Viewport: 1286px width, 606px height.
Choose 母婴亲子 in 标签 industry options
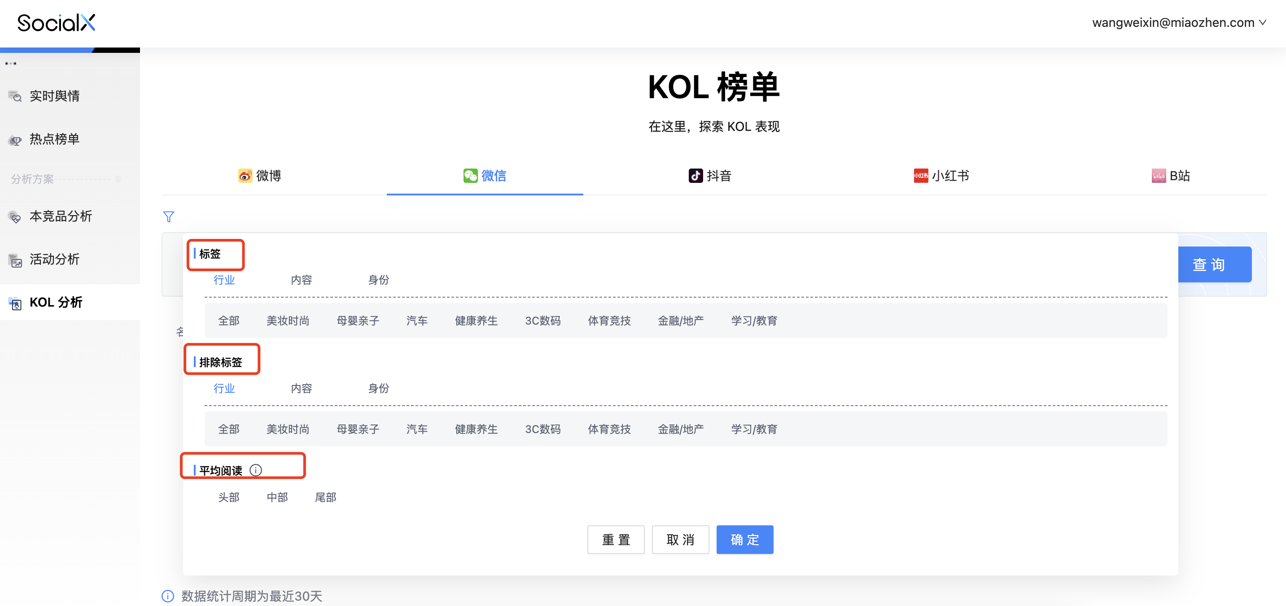358,321
